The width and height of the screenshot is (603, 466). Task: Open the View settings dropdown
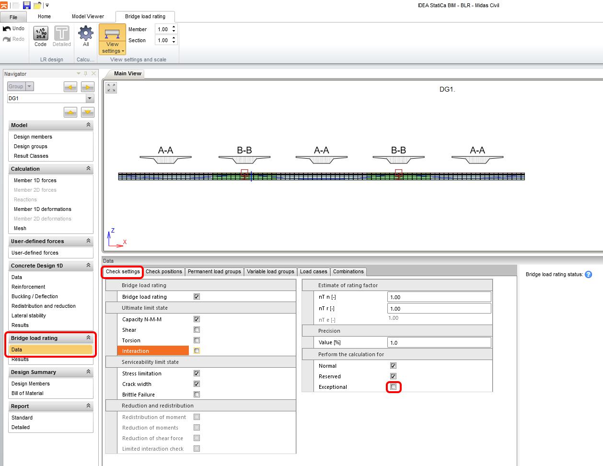coord(112,40)
